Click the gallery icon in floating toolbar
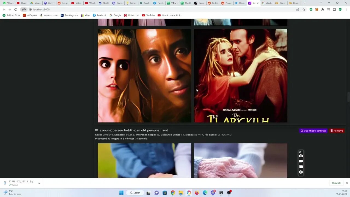This screenshot has height=197, width=350. point(301,167)
